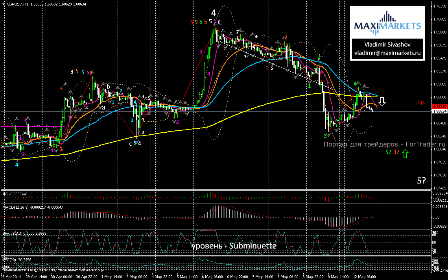Click the green 5? wave label
Screen dimensions: 448x280
[388, 152]
